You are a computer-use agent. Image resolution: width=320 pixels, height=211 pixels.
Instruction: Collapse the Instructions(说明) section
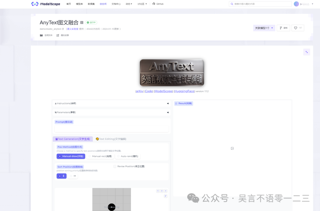(167, 103)
